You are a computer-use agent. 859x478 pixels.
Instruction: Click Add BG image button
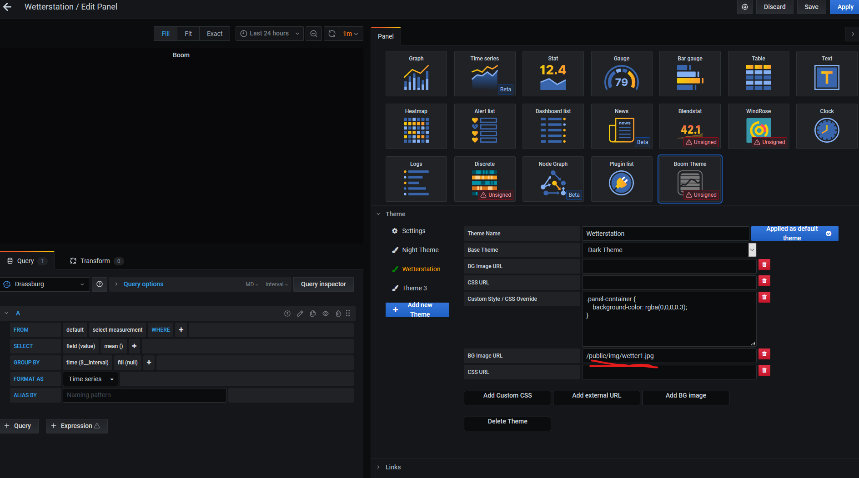(686, 398)
